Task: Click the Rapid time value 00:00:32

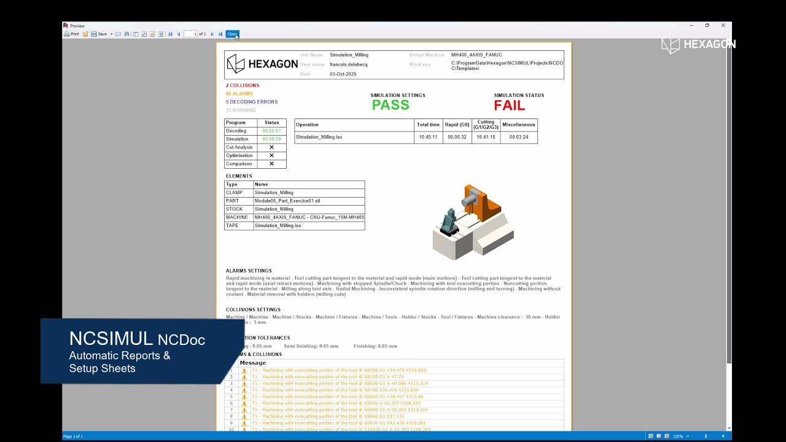Action: [457, 137]
